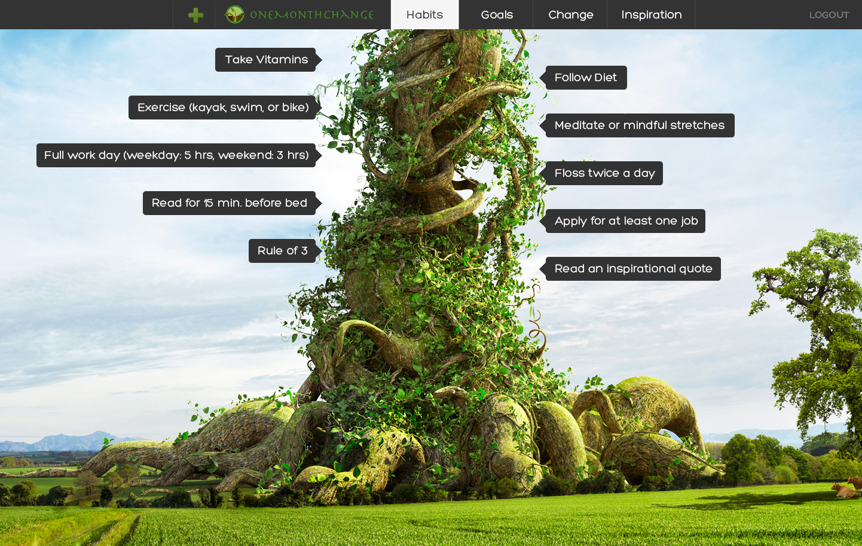Click the Full work day habit label
The image size is (862, 546).
coord(176,155)
